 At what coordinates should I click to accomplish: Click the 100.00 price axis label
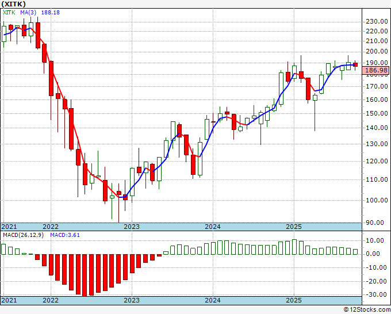(377, 200)
